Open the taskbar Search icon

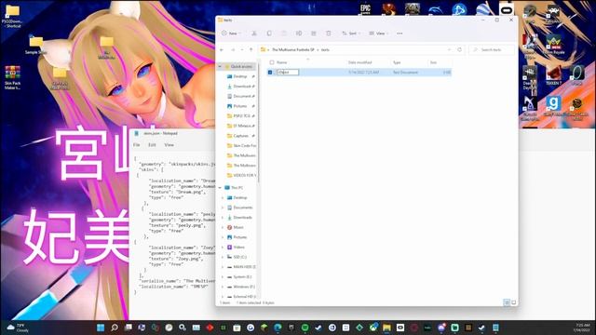115,328
